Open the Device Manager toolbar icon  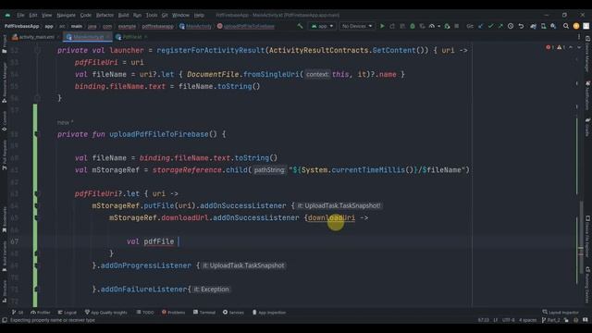[543, 26]
